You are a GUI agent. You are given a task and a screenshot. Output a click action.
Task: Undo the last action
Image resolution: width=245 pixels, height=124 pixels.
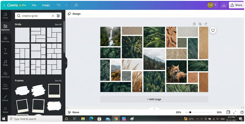pos(59,5)
